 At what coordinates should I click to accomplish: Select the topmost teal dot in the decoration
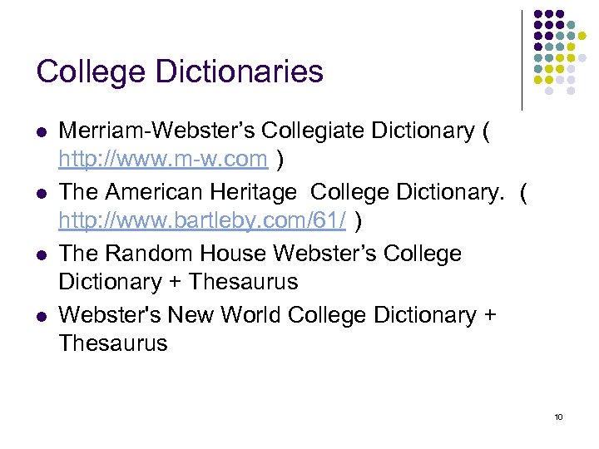coord(571,26)
